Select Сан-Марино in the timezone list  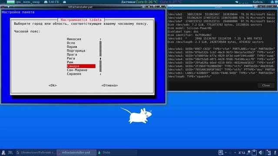77,70
